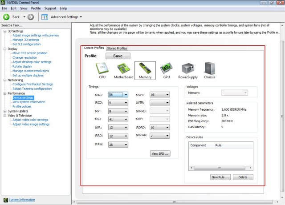
Task: Open Adjust Teaming configuration
Action: [32, 89]
